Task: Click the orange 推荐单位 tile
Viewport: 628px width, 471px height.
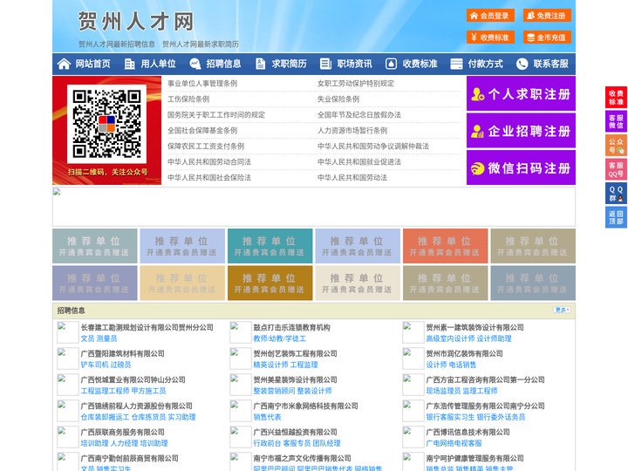Action: tap(446, 246)
